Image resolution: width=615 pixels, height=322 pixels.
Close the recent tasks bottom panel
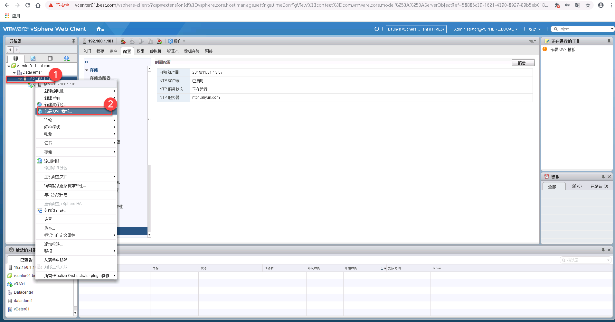click(x=609, y=250)
